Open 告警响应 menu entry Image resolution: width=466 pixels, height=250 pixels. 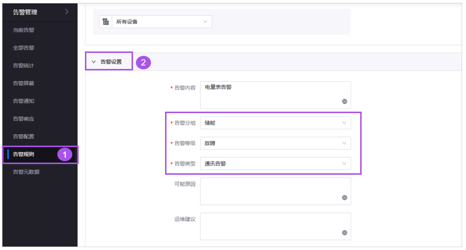[24, 119]
